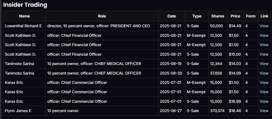Viewport: 272px width, 119px height.
Task: Click the Shares column header
Action: click(x=218, y=16)
